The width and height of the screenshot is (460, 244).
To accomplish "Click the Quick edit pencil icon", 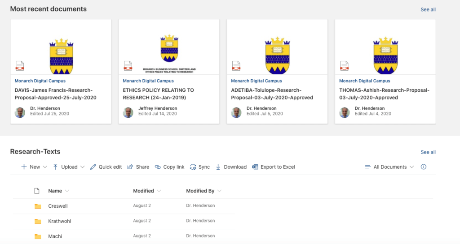I will click(93, 167).
